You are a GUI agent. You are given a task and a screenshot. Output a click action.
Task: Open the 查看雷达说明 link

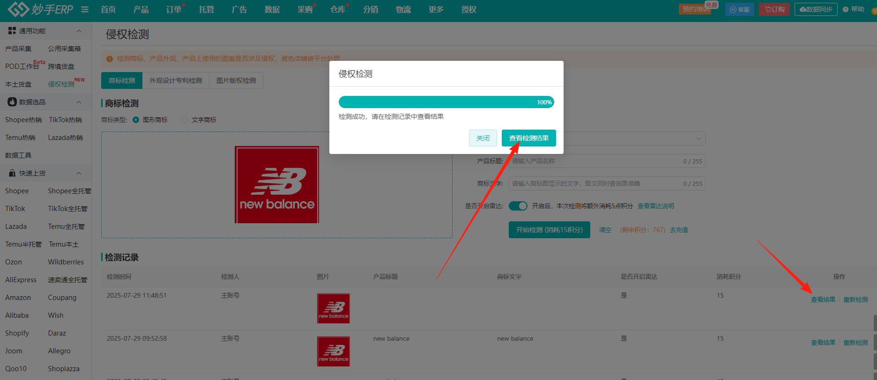pyautogui.click(x=656, y=206)
